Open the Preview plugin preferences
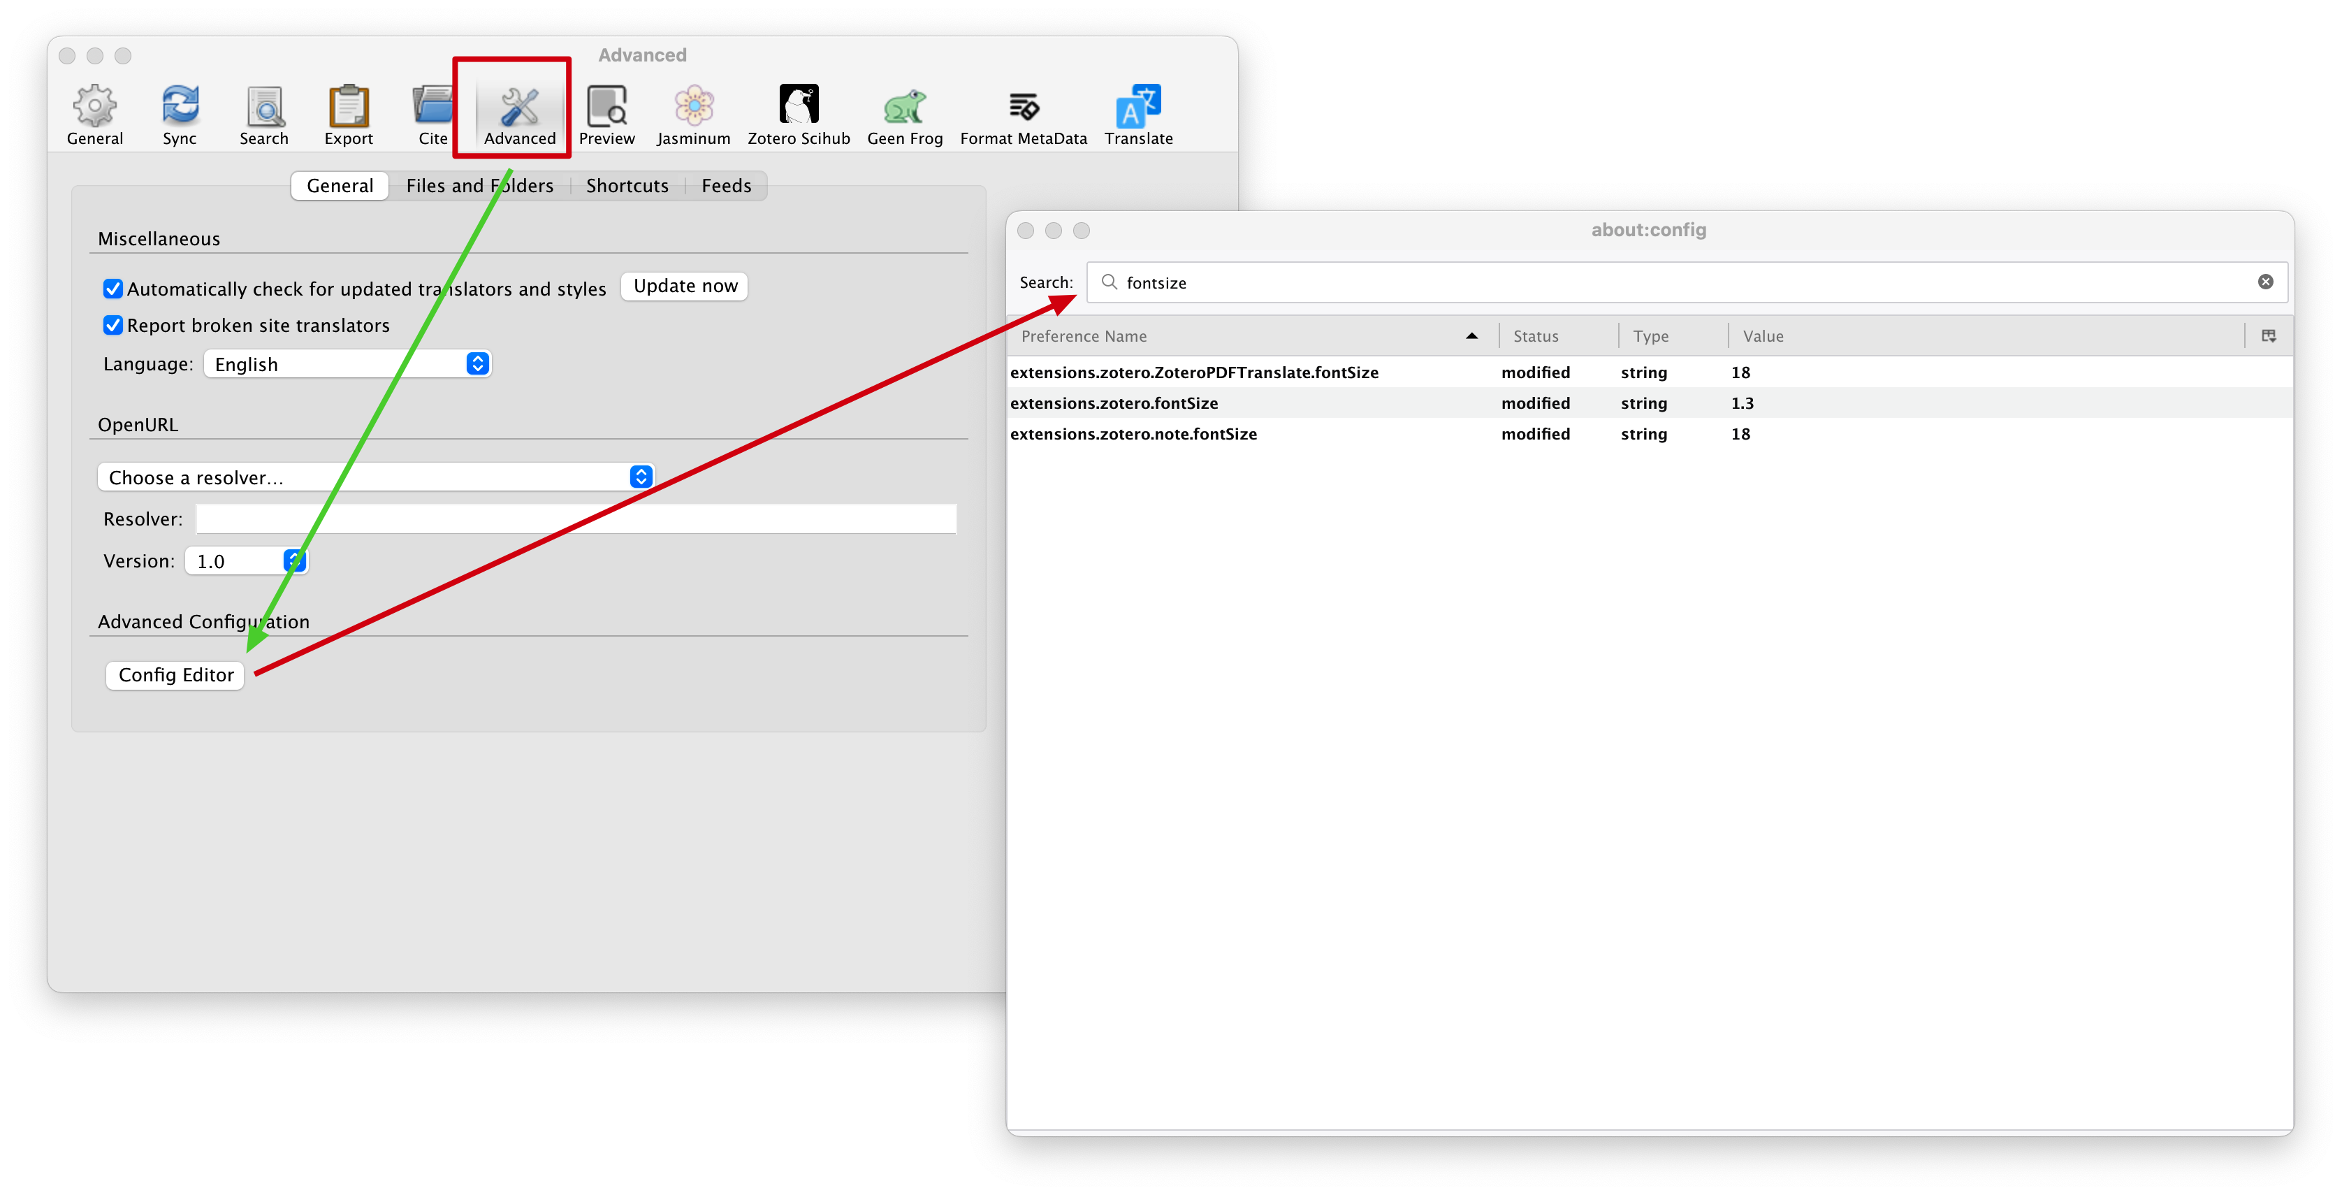The width and height of the screenshot is (2342, 1195). (x=606, y=115)
